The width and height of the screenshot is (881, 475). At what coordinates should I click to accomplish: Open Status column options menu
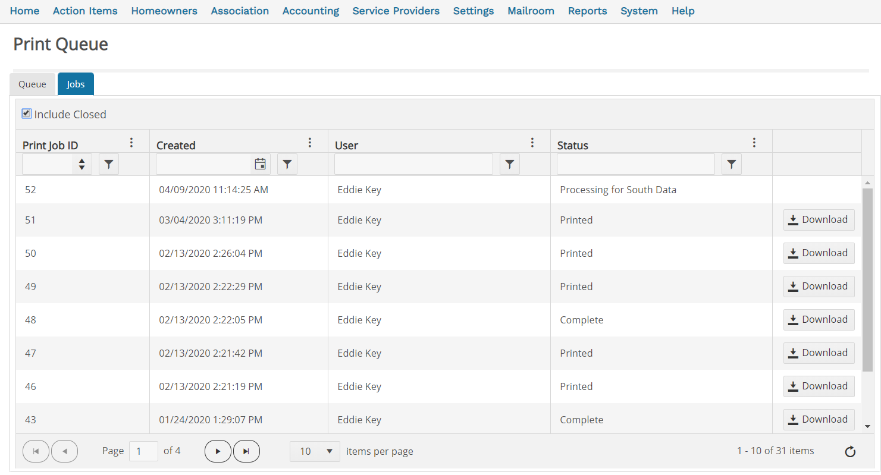(754, 143)
